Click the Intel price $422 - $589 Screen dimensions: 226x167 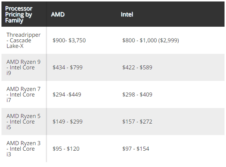(137, 68)
